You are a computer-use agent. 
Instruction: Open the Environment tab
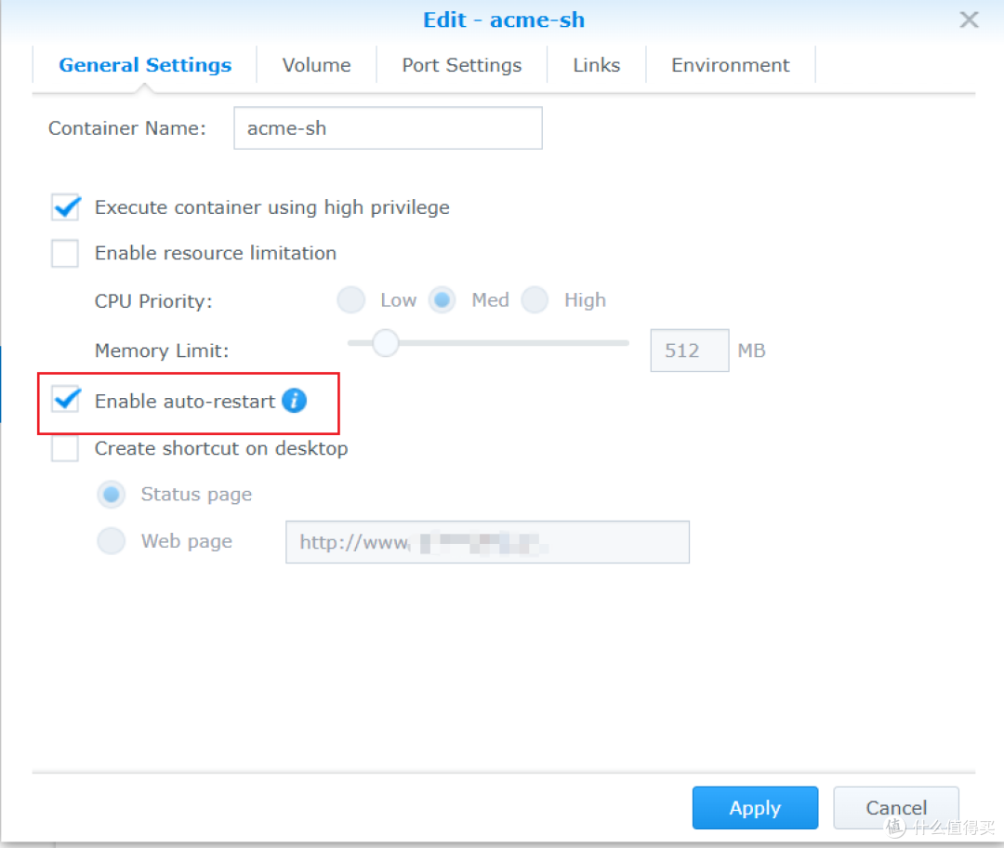click(x=730, y=65)
